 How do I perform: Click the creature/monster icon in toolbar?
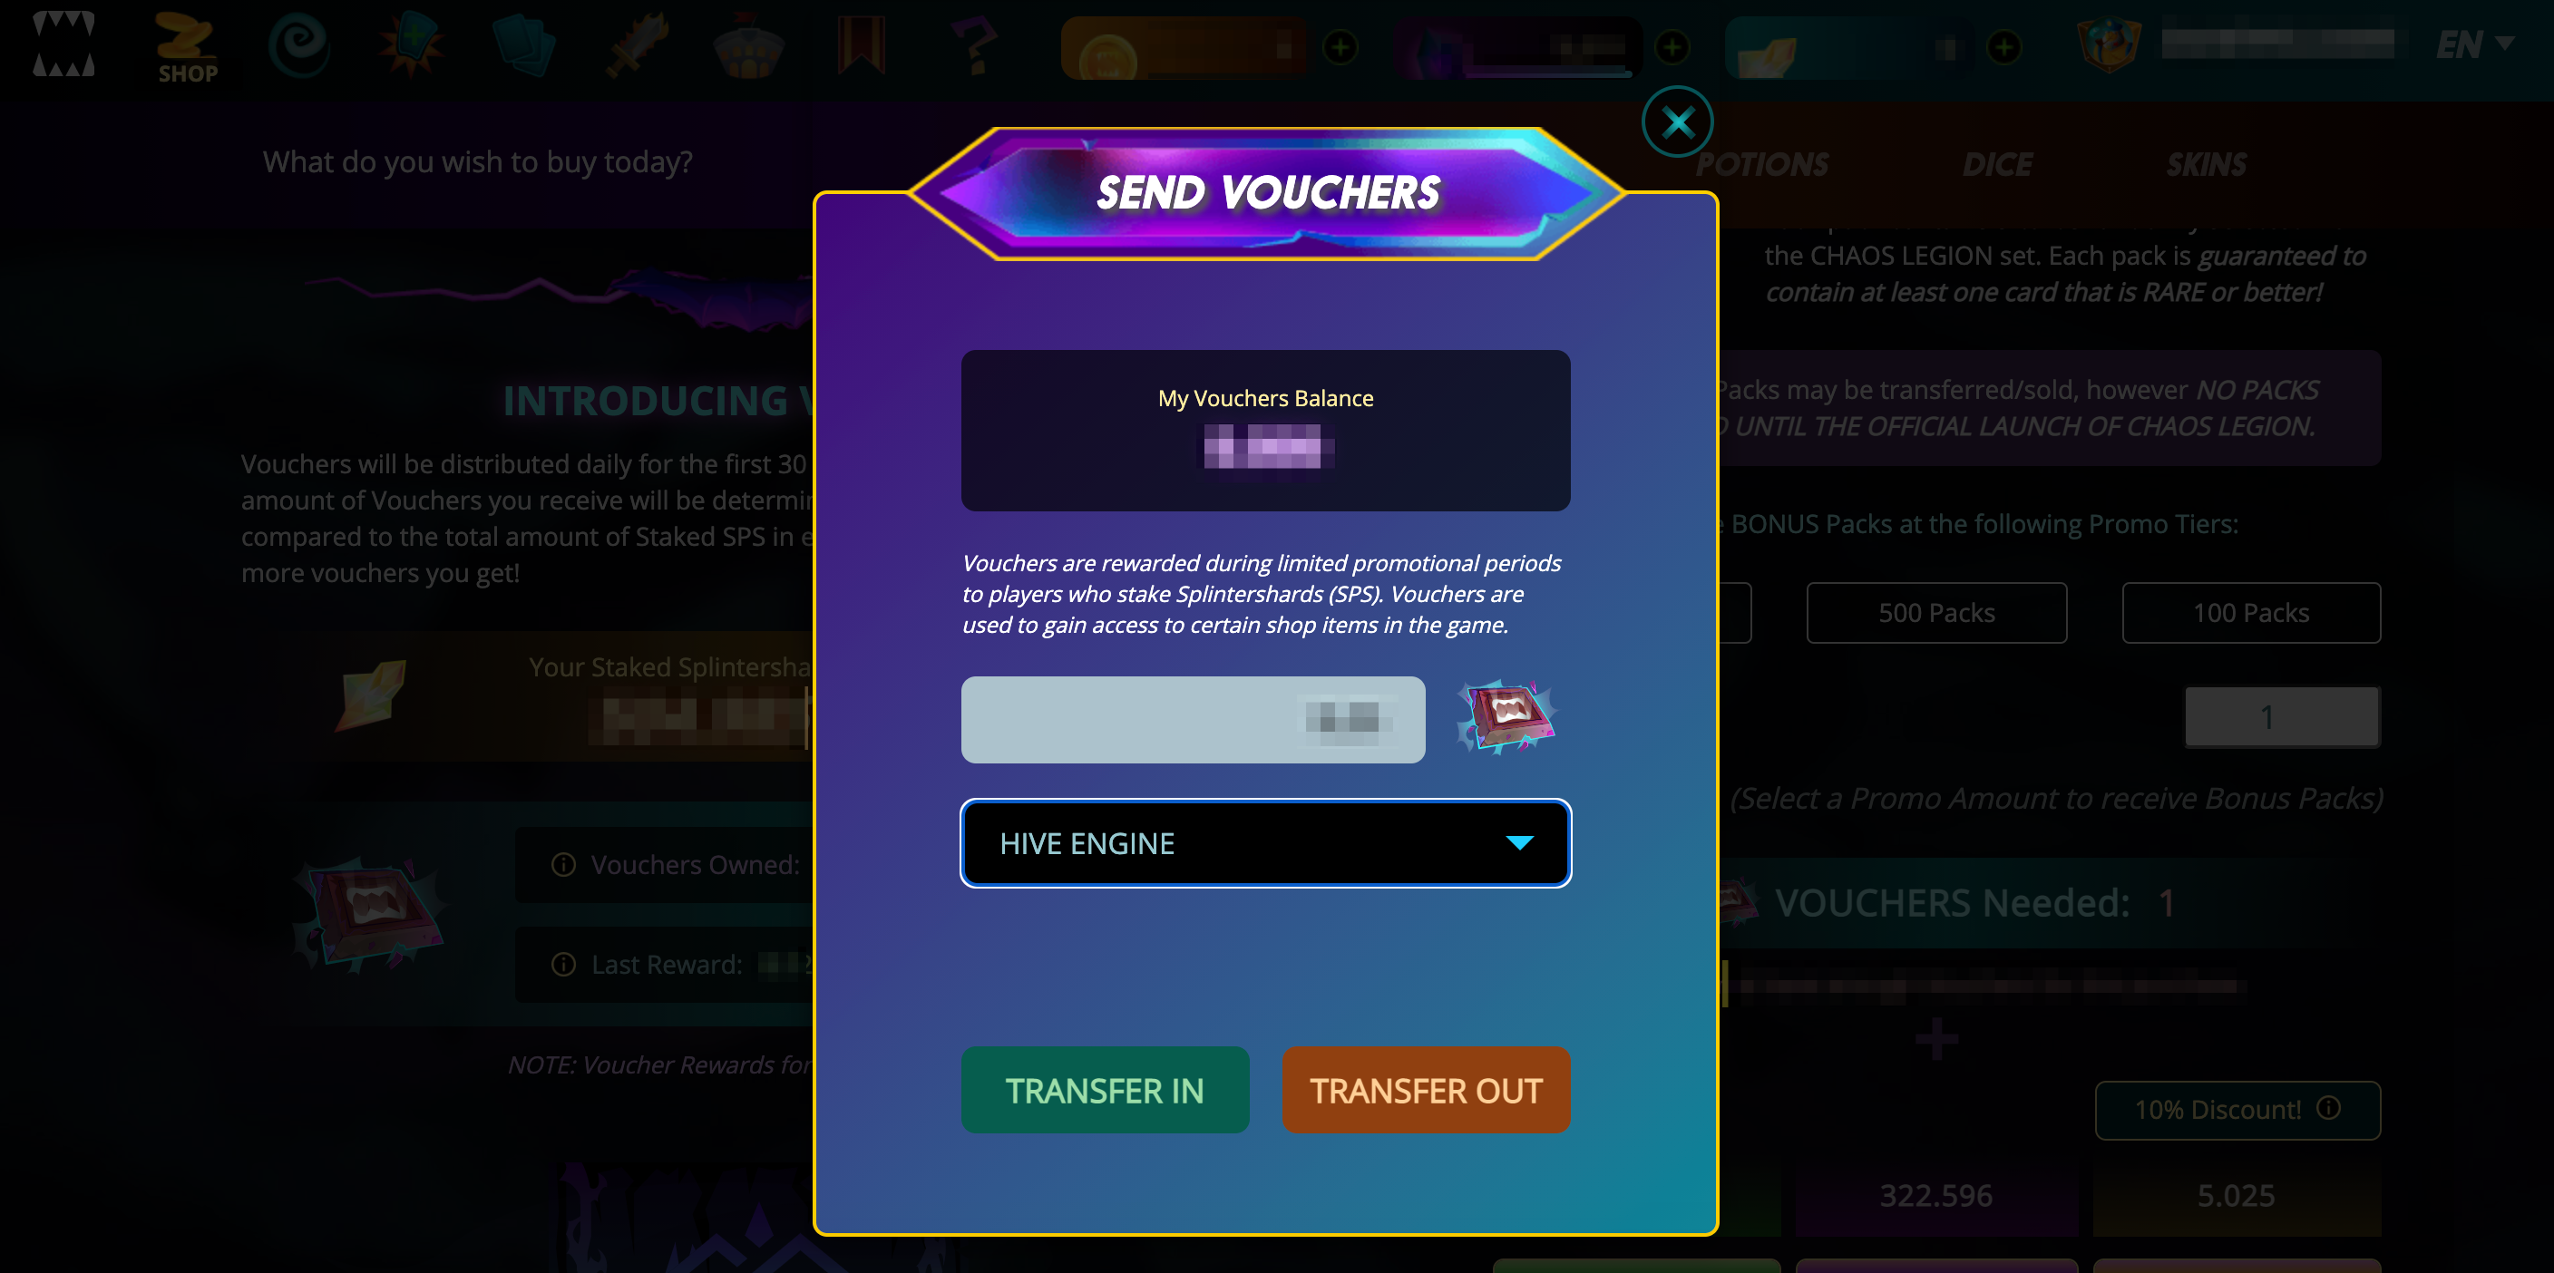(65, 45)
